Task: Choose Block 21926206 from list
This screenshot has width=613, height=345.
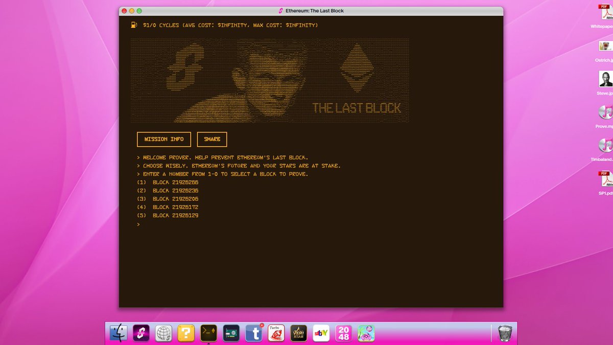Action: [x=168, y=199]
